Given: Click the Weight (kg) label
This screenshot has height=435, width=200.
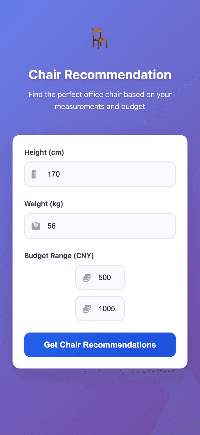Looking at the screenshot, I should click(x=43, y=204).
